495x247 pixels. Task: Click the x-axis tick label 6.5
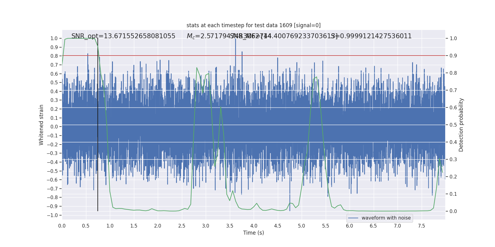click(373, 226)
